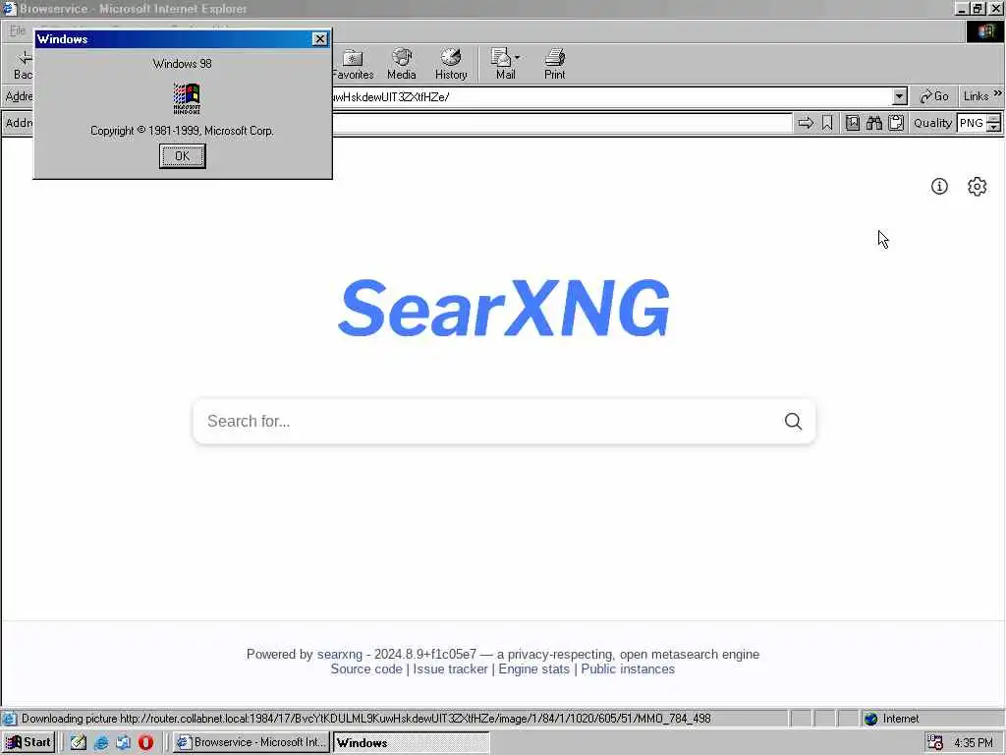Screen dimensions: 1006x755
Task: Decrease Quality with the down stepper
Action: 994,127
